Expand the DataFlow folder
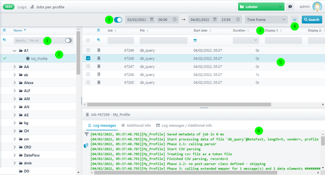 [15, 155]
